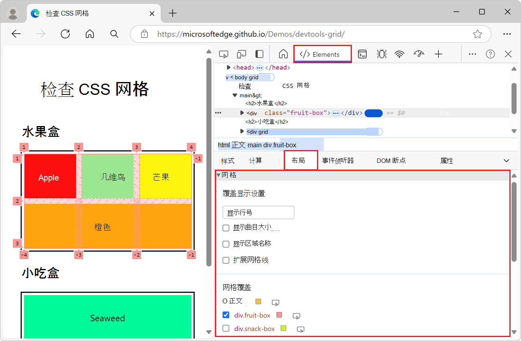
Task: Open the Console tool icon
Action: pos(362,54)
